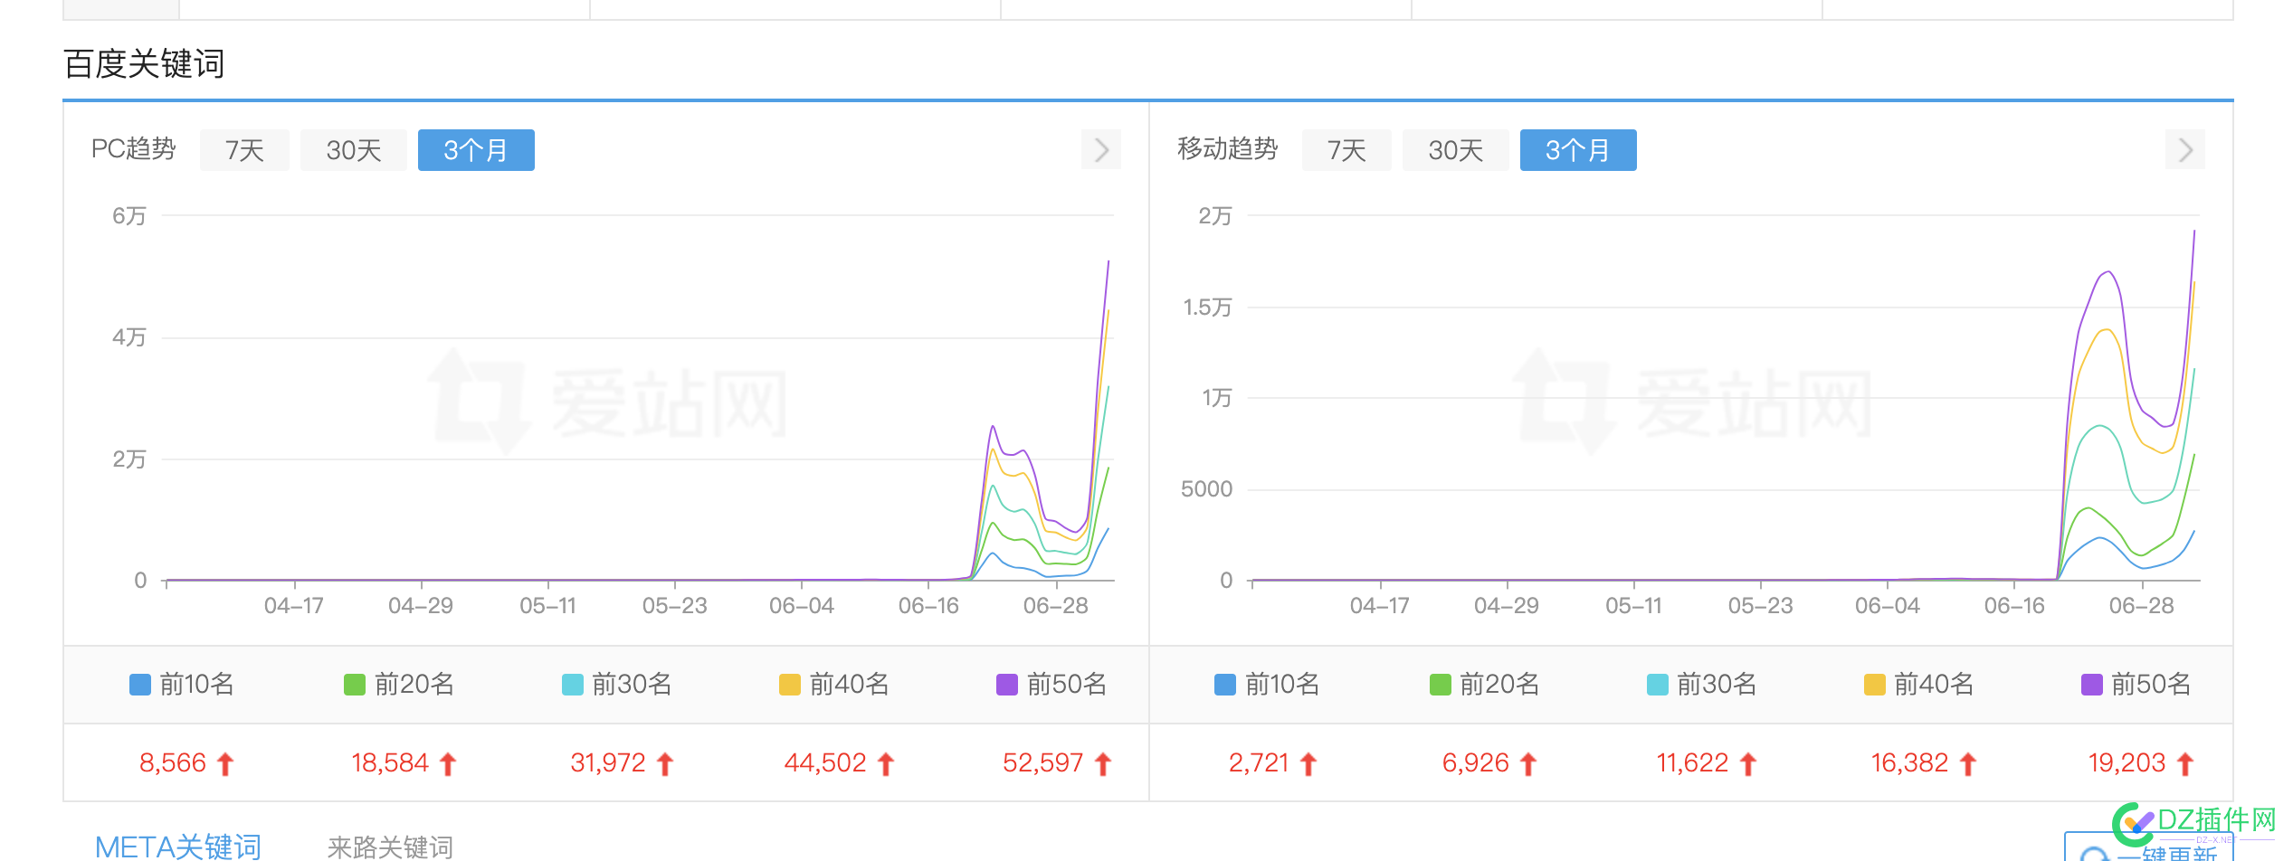
Task: Toggle 前30名 cyan legend swatch in PC chart
Action: 573,685
